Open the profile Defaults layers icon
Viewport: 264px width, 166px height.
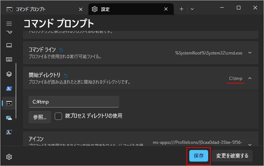coord(9,74)
